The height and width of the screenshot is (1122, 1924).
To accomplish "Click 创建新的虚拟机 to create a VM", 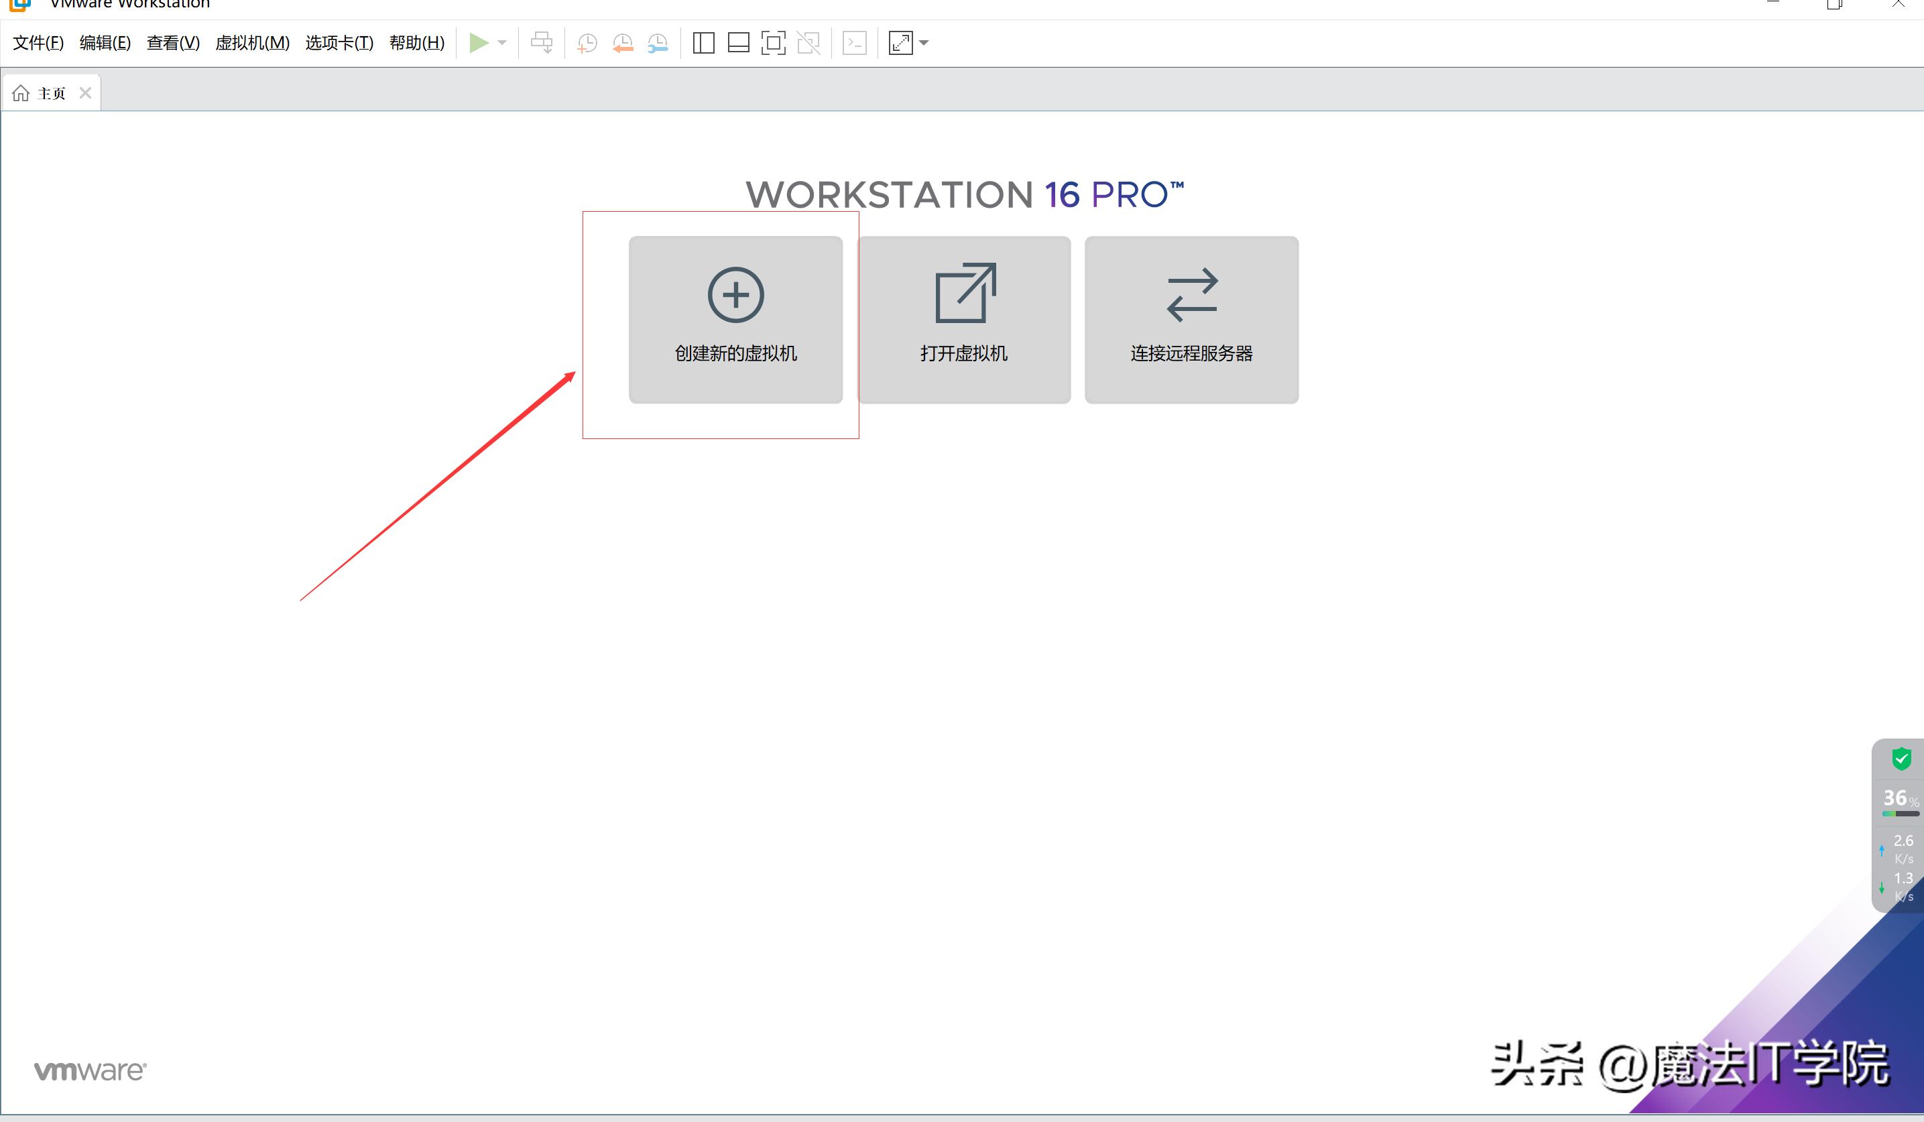I will (735, 319).
